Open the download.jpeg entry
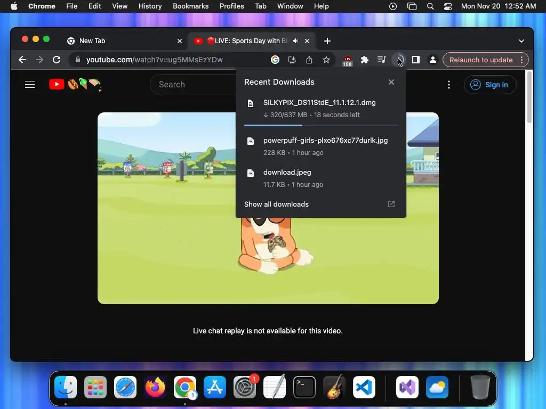546x409 pixels. tap(320, 178)
